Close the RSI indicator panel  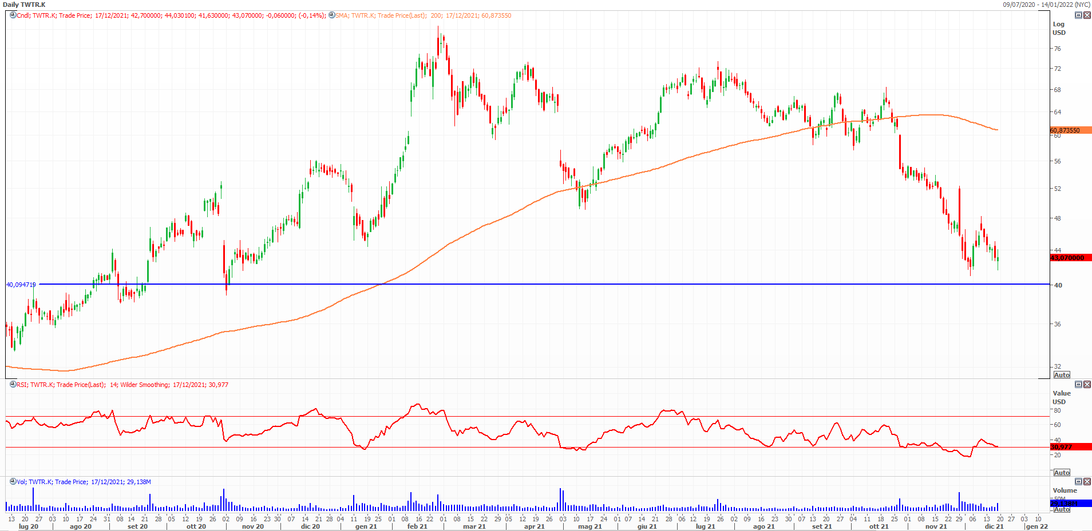(x=1087, y=385)
